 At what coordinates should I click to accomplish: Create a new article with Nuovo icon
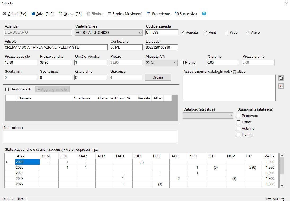pyautogui.click(x=60, y=13)
